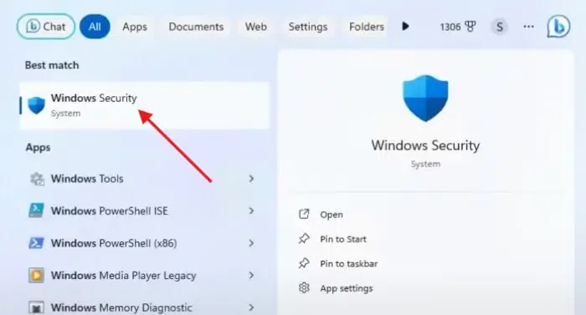Expand the Windows PowerShell ISE chevron
This screenshot has height=315, width=586.
pyautogui.click(x=251, y=211)
